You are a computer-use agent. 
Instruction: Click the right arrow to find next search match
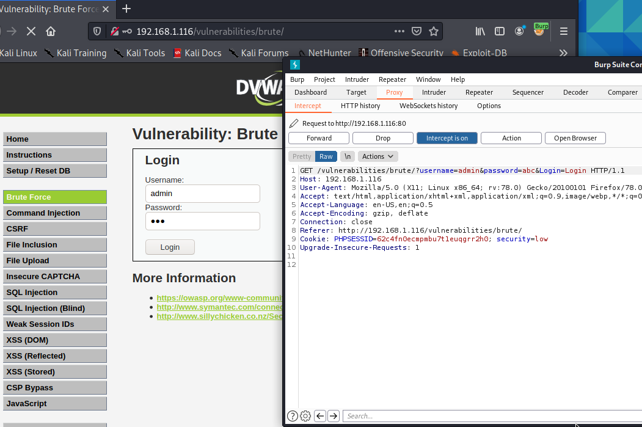pyautogui.click(x=334, y=415)
